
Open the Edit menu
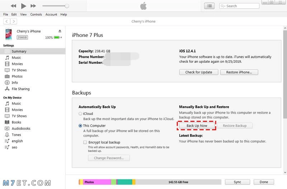click(x=14, y=14)
